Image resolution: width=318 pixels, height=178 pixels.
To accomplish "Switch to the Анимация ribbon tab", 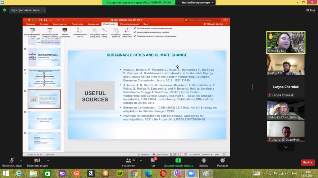I will pyautogui.click(x=93, y=24).
